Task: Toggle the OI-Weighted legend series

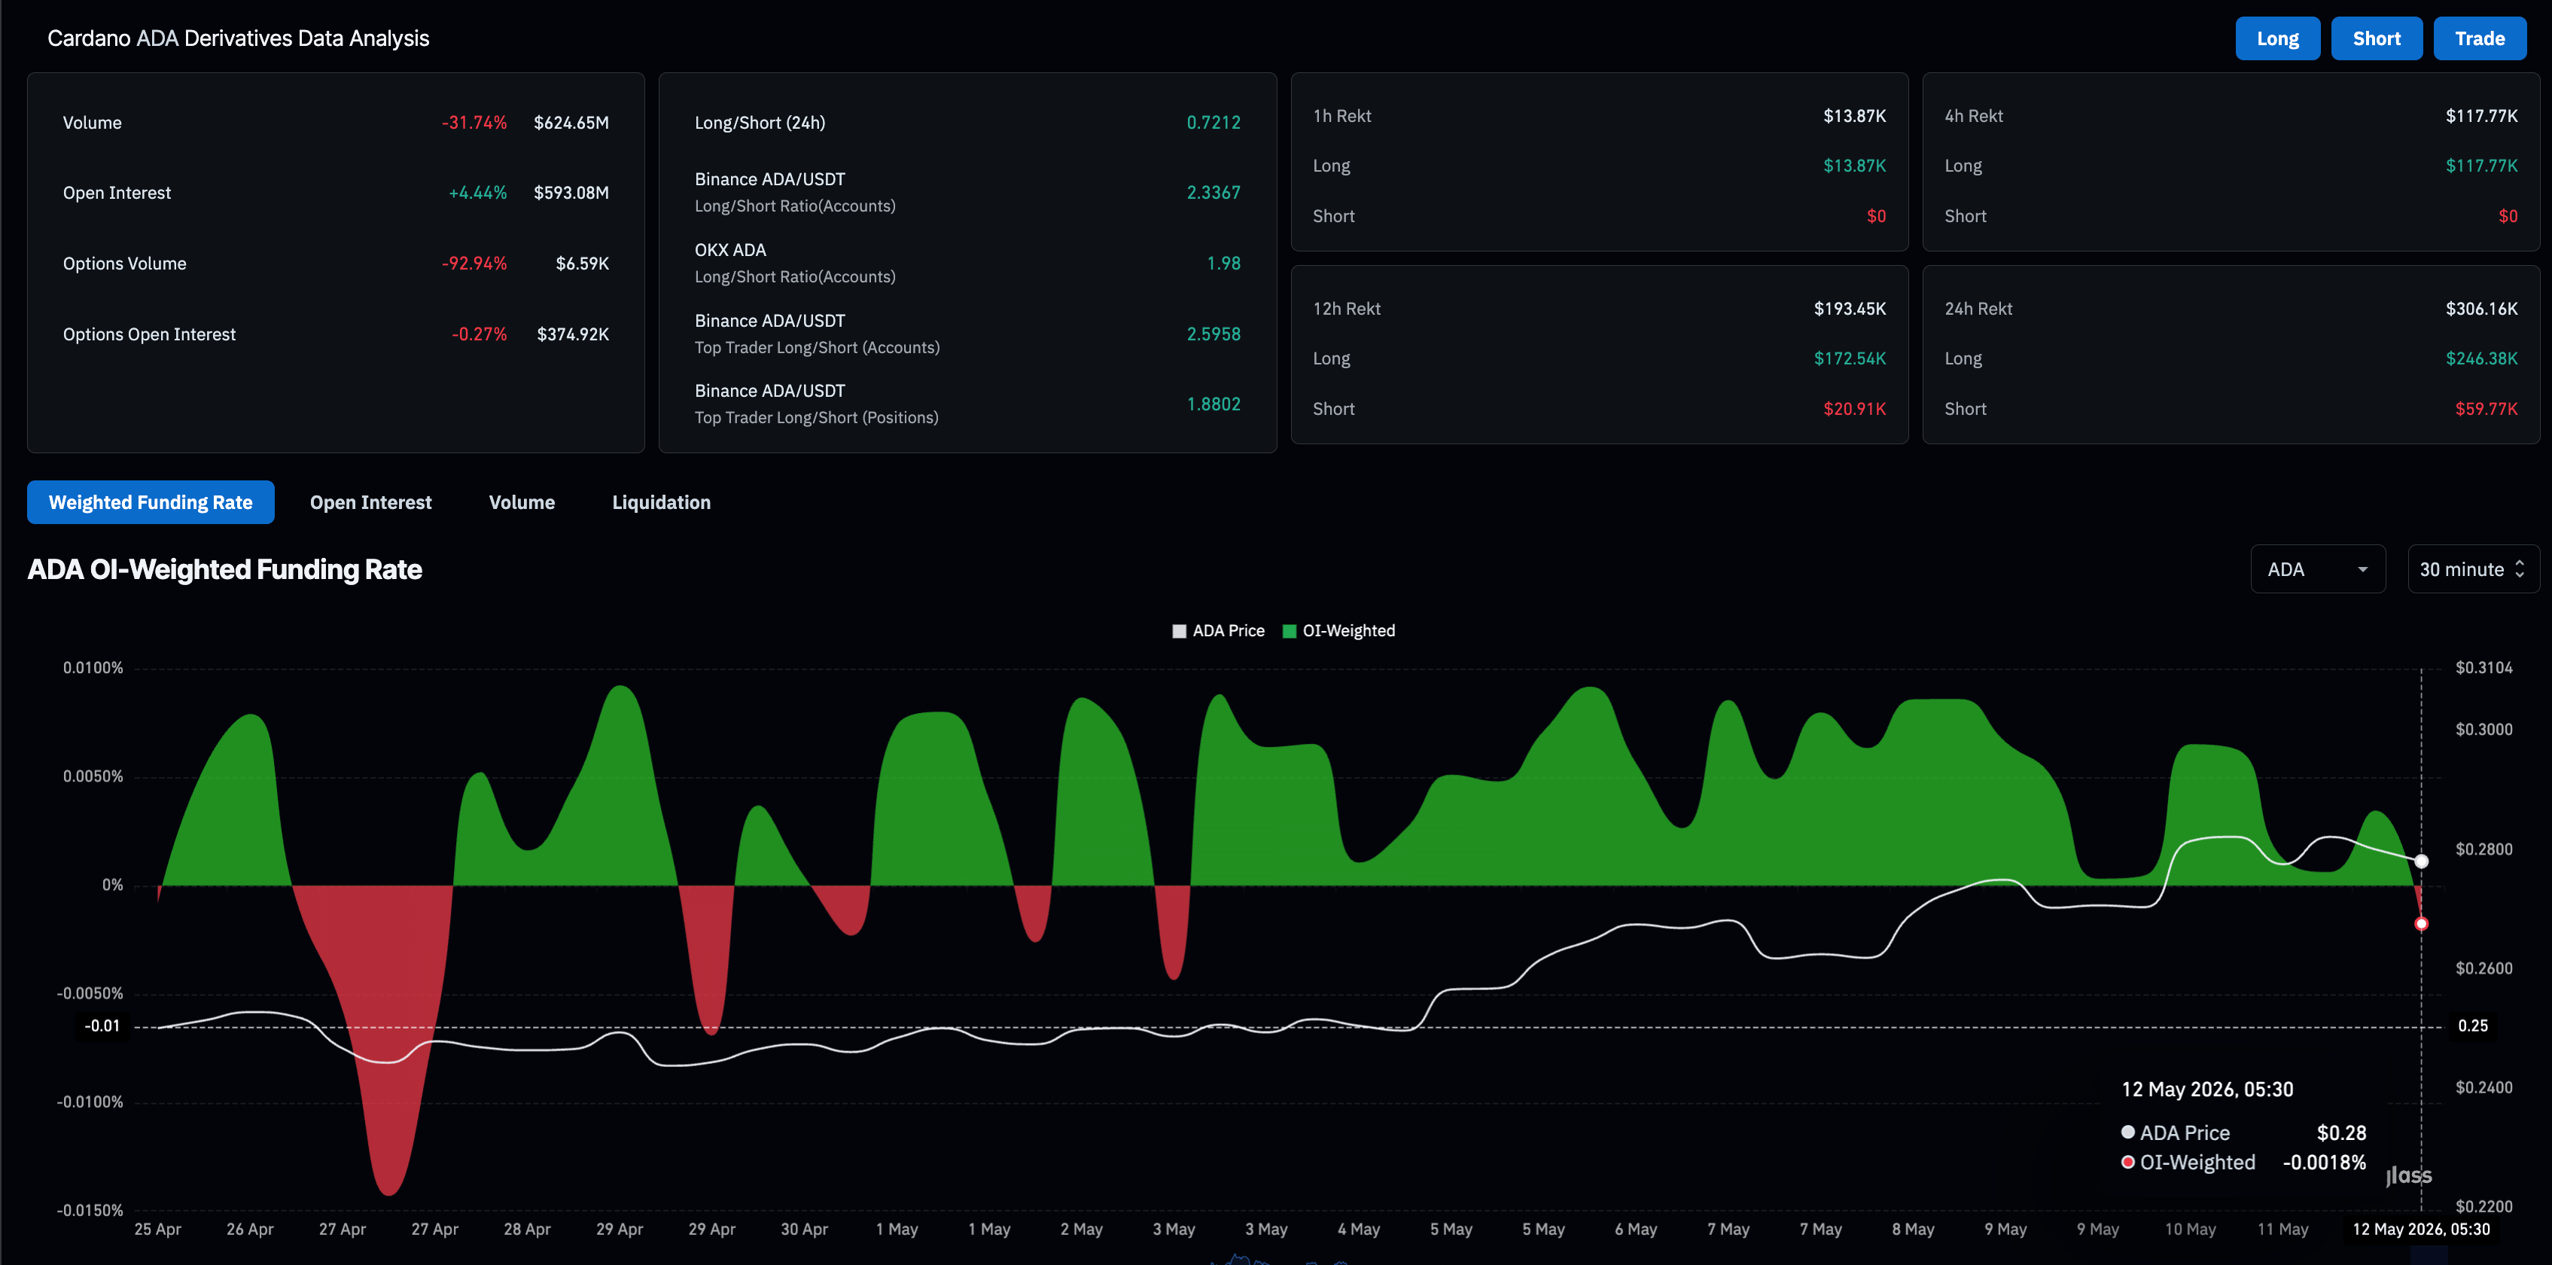Action: click(x=1338, y=631)
